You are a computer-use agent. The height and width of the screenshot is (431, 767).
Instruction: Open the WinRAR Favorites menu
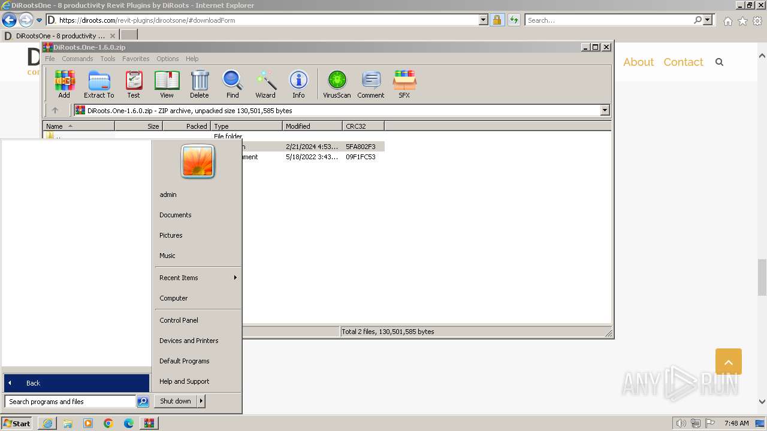[136, 59]
